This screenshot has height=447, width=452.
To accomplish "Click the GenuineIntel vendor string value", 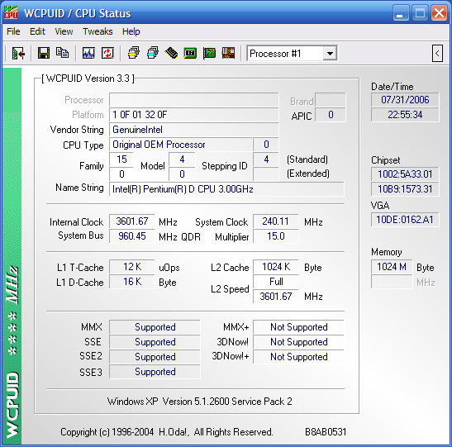I will [x=193, y=130].
